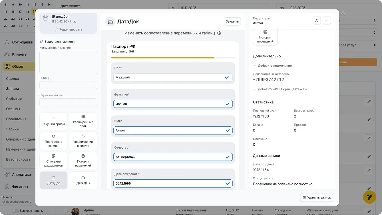
Task: Open the Текущий прием tile
Action: [53, 121]
